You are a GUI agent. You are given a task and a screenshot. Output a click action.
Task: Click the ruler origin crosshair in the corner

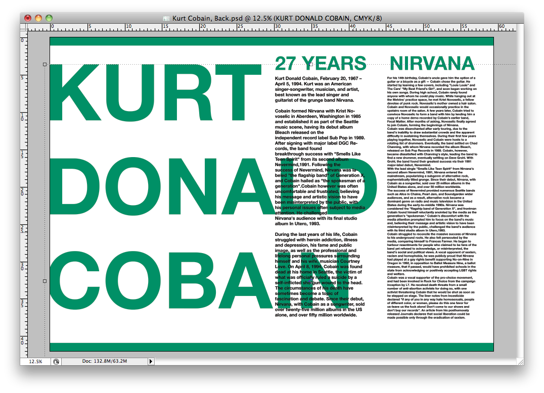click(x=24, y=27)
